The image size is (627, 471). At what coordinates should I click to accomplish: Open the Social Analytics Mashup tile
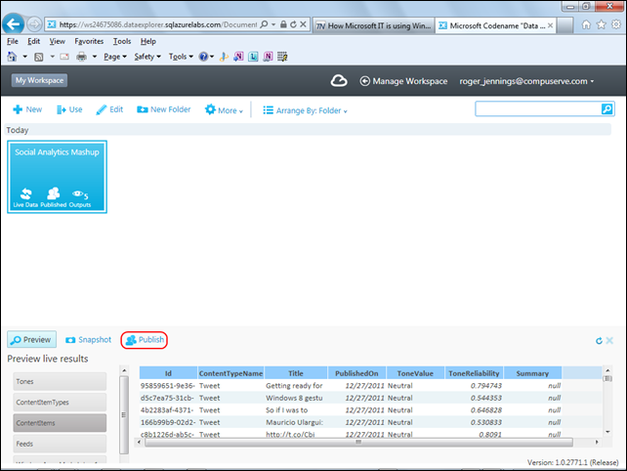[x=58, y=177]
